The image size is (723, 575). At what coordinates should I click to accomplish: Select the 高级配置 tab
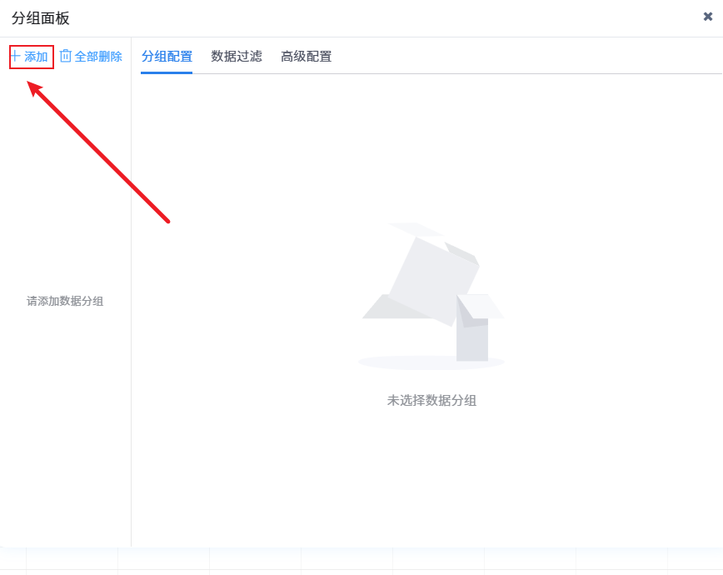(x=306, y=57)
